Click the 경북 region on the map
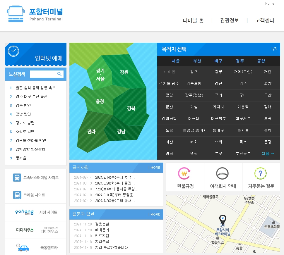 131,108
